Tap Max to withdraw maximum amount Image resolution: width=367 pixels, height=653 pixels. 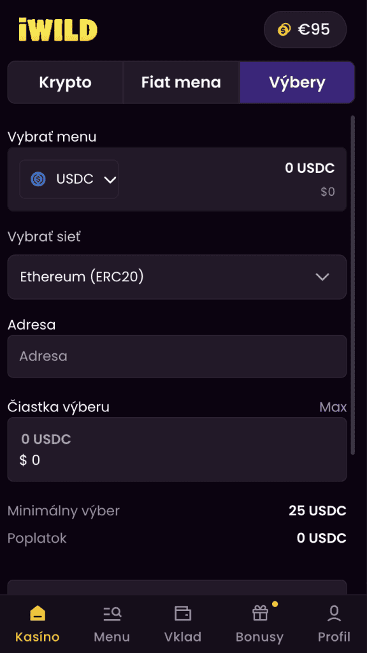(333, 407)
